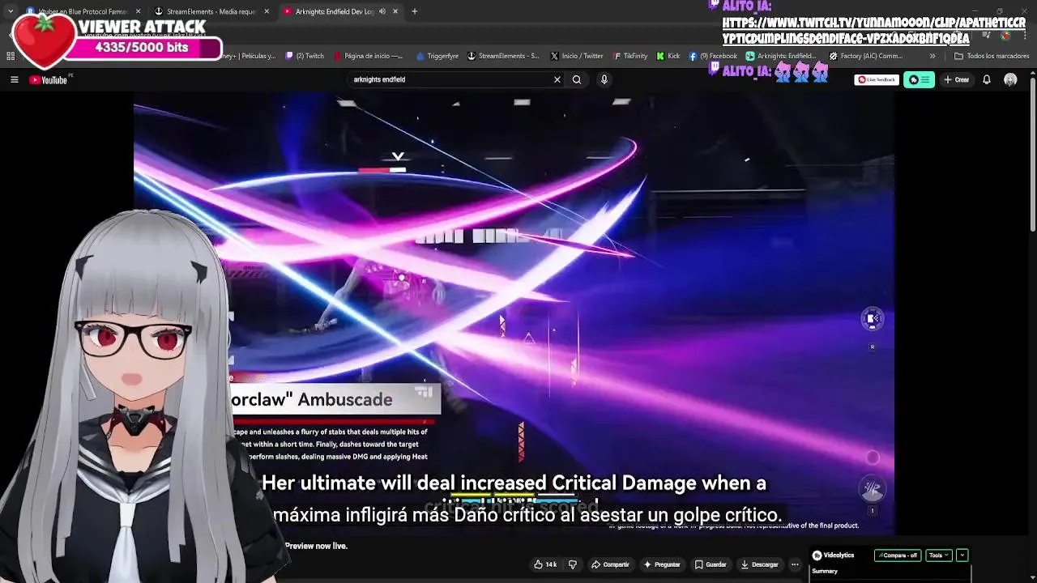Open the StreamElements bookmark
The height and width of the screenshot is (583, 1037).
click(x=503, y=56)
